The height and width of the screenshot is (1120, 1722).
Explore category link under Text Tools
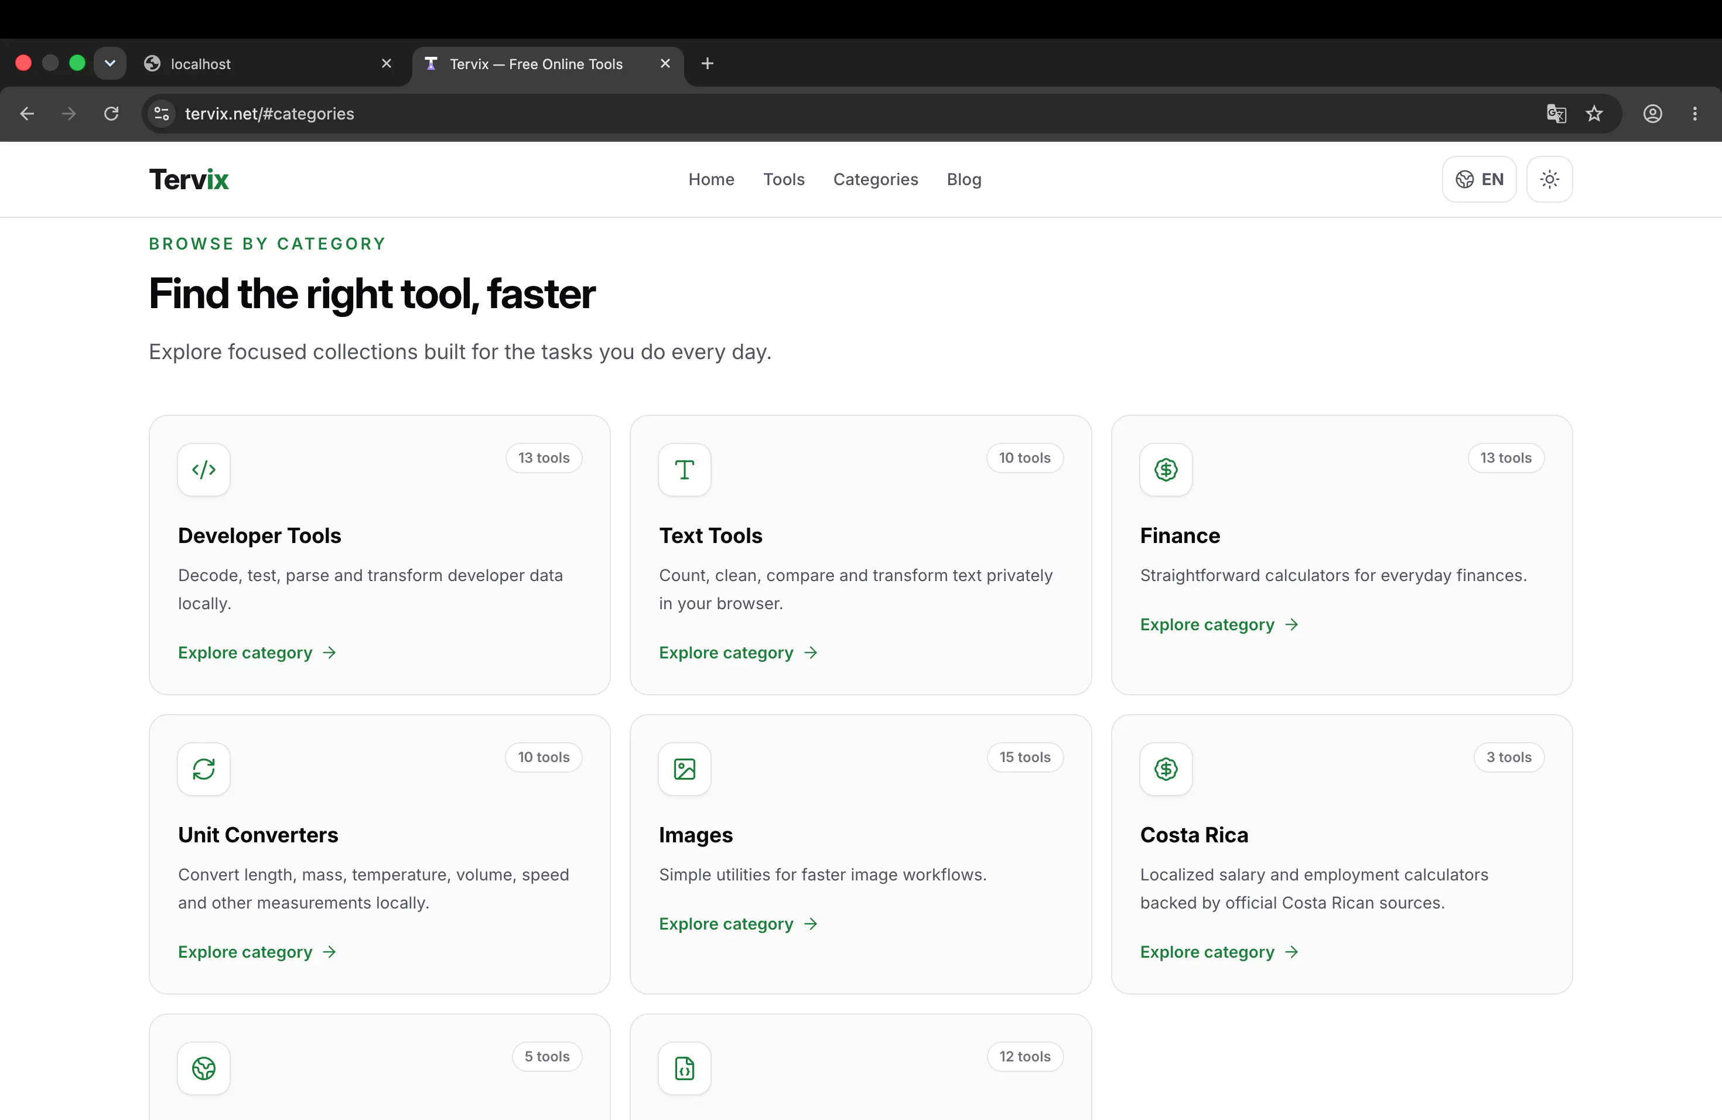pyautogui.click(x=738, y=653)
